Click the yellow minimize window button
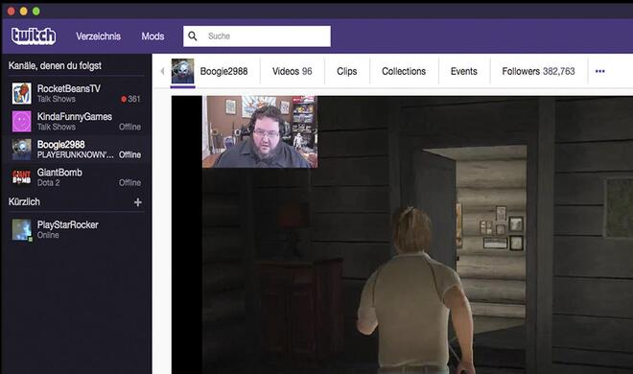The height and width of the screenshot is (374, 633). (23, 12)
